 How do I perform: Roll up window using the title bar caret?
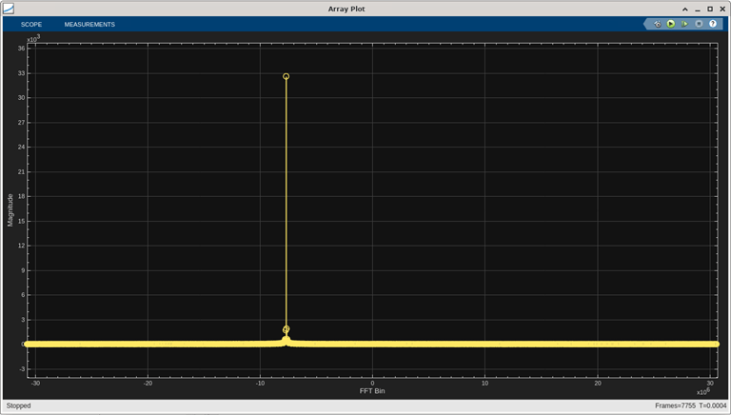[x=686, y=9]
